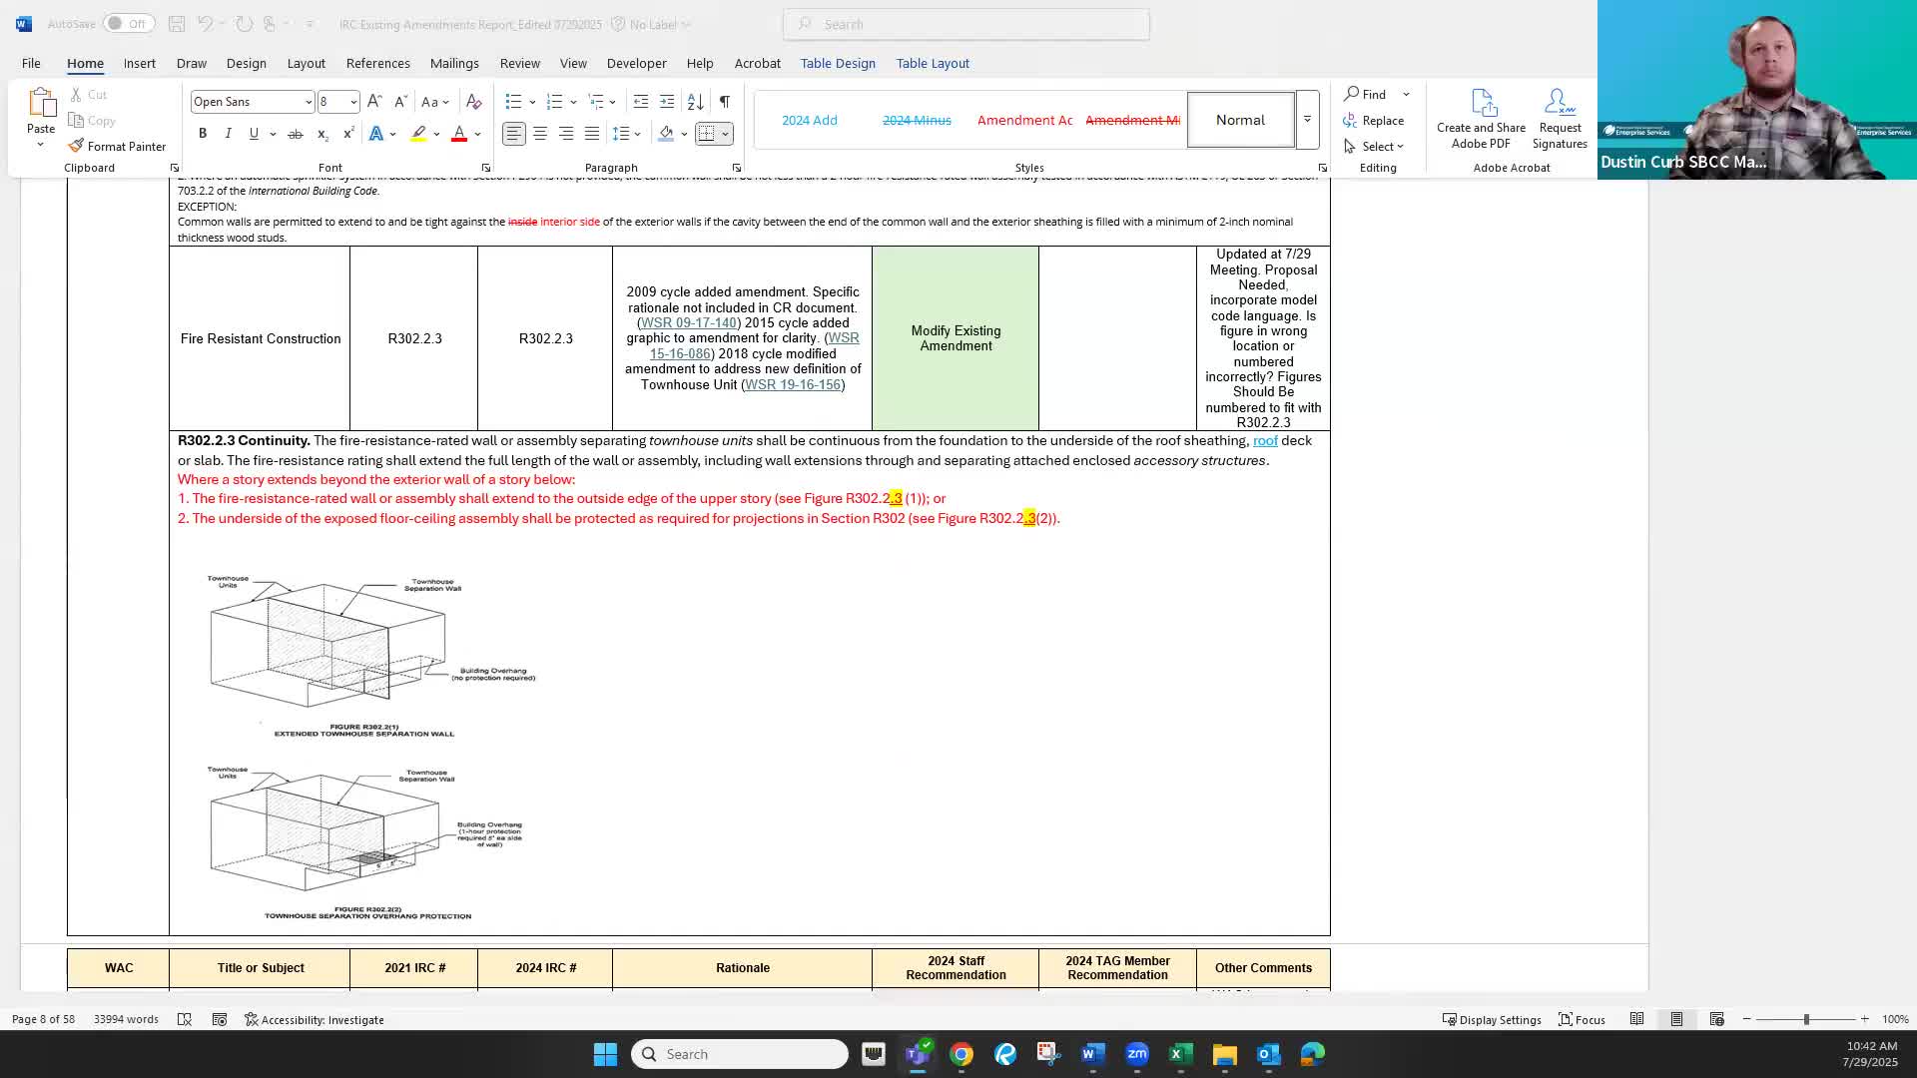
Task: Click the Replace button
Action: coord(1374,120)
